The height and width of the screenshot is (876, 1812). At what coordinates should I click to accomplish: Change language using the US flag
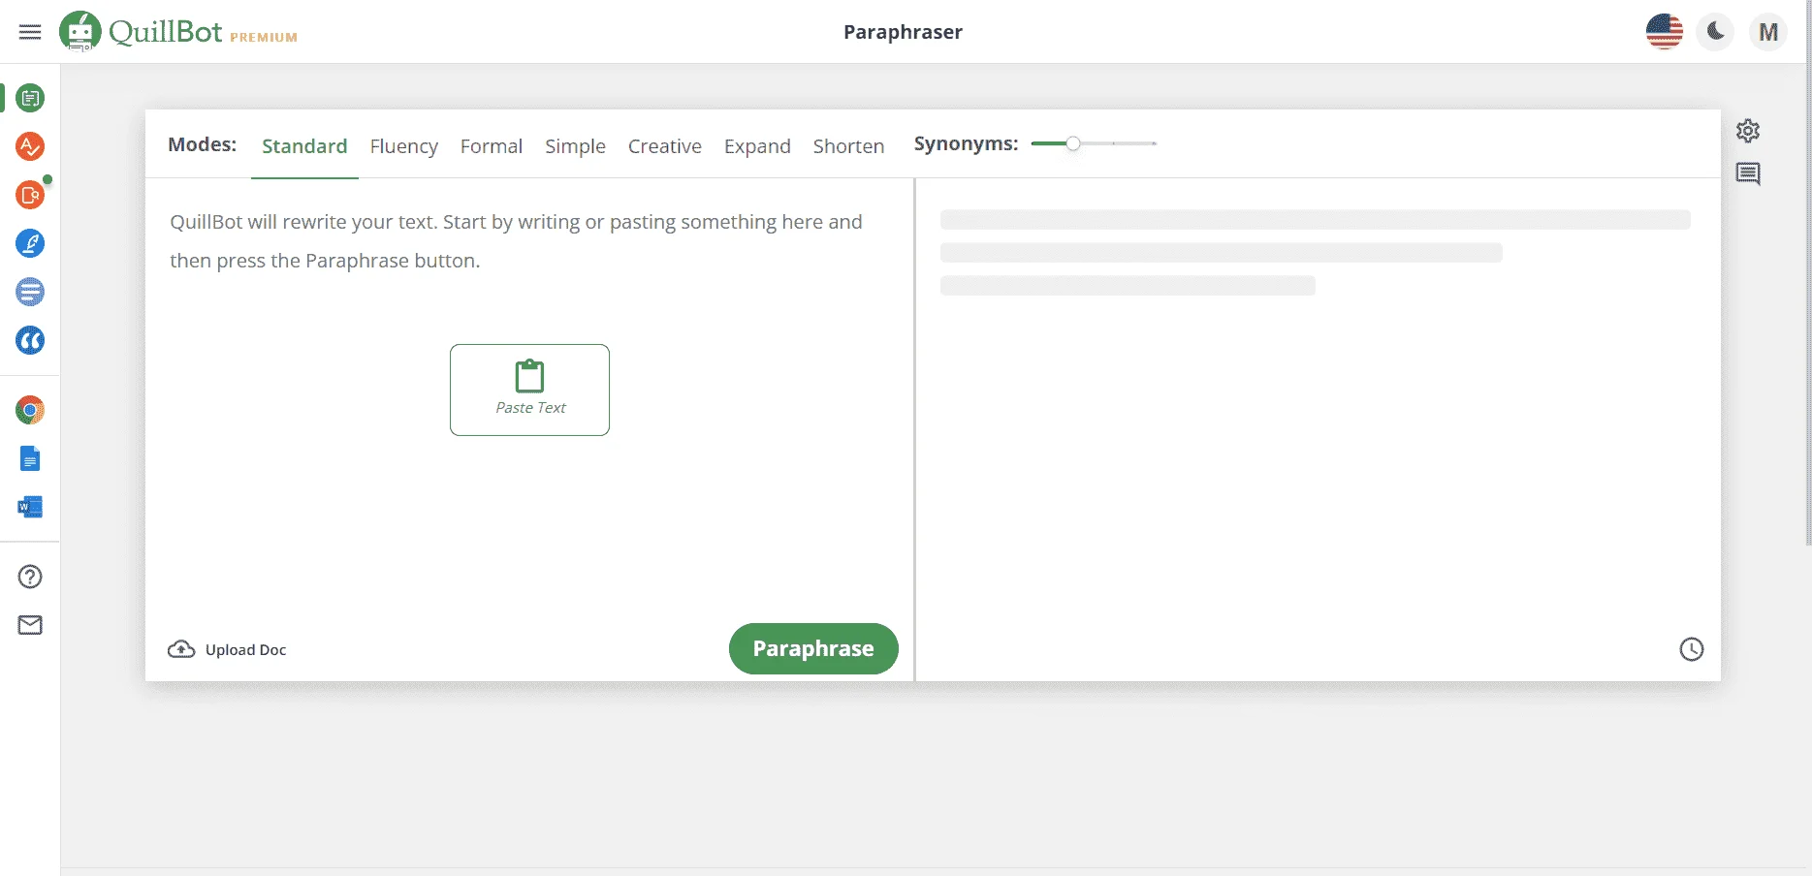(x=1665, y=32)
